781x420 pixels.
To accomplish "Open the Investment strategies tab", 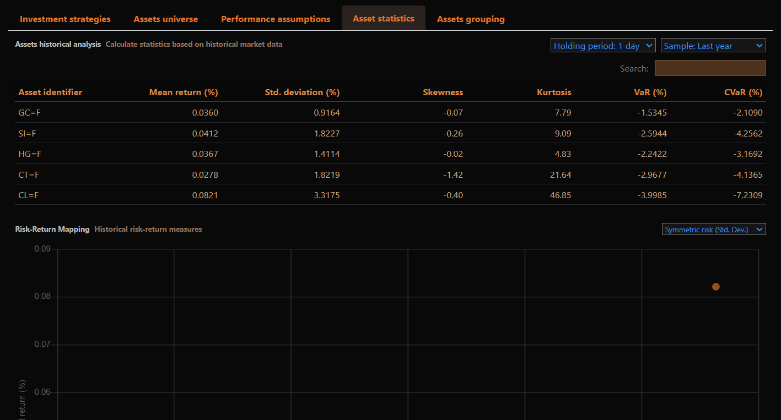I will pyautogui.click(x=65, y=19).
